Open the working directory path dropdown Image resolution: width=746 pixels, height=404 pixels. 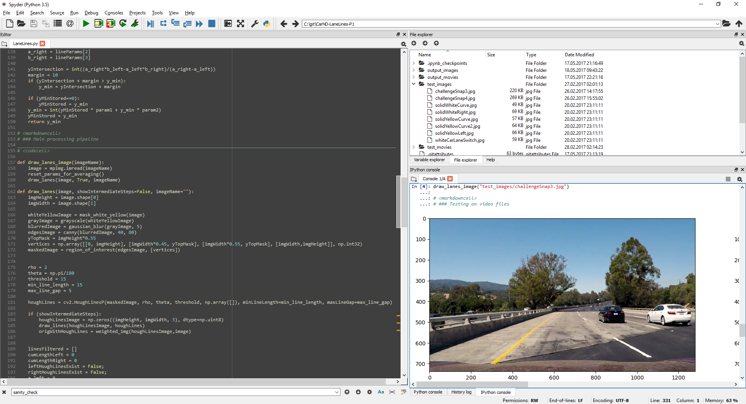717,24
